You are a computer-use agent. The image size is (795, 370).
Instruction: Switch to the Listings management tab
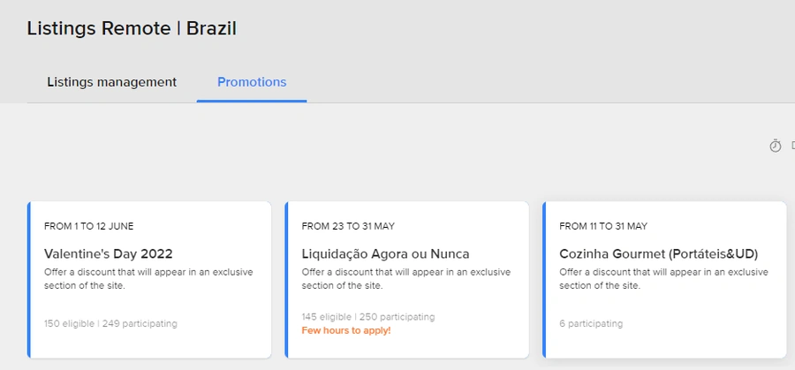pos(111,82)
